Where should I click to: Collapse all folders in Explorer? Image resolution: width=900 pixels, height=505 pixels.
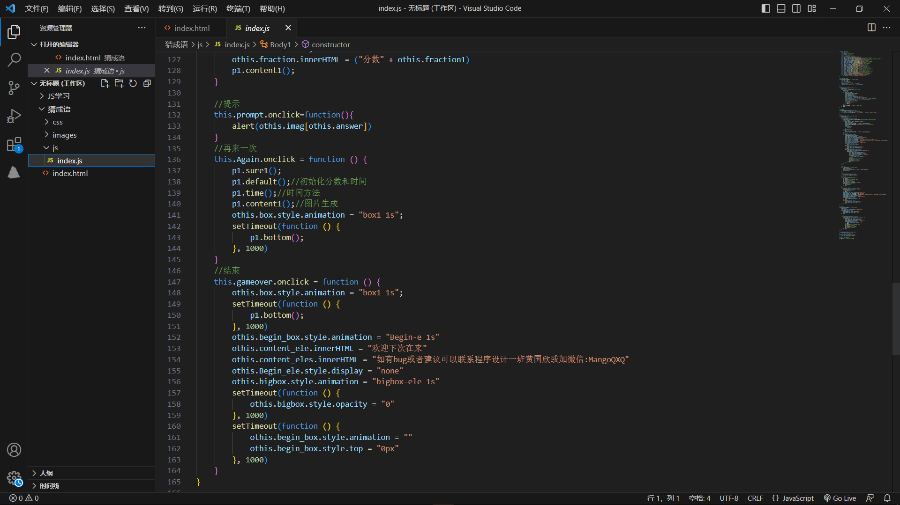147,83
